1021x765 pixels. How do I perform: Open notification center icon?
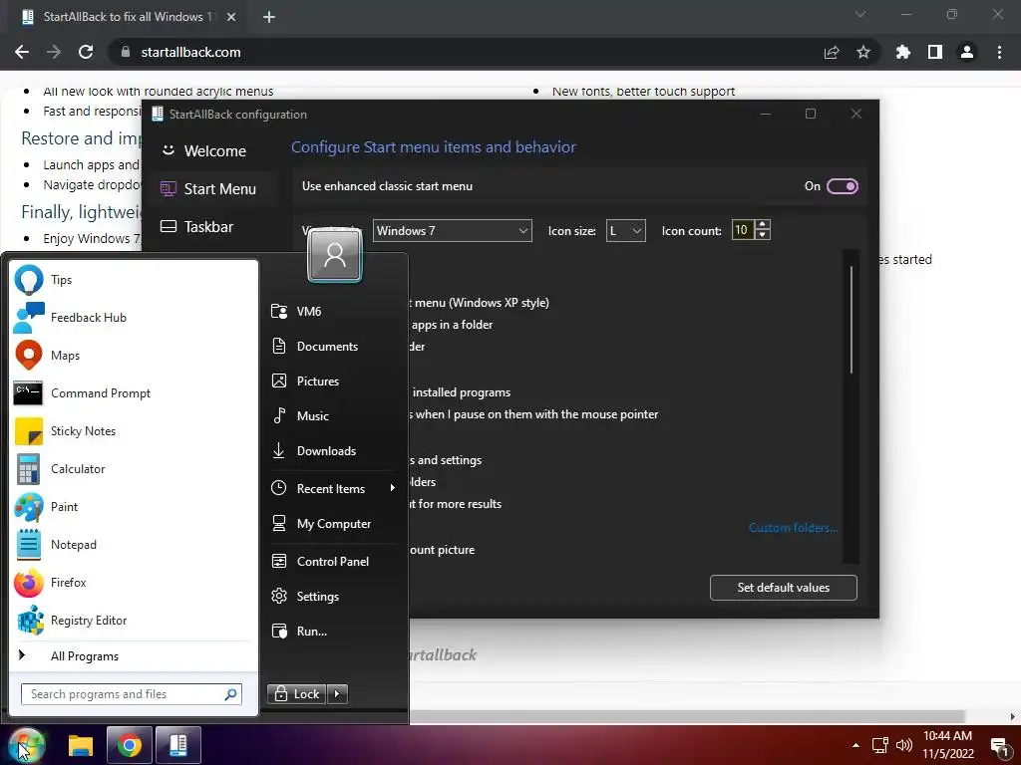tap(999, 747)
